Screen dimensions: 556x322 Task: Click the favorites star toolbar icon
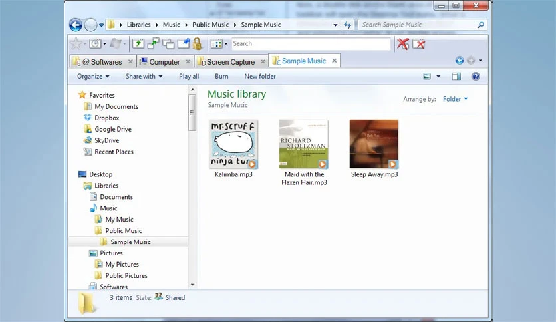click(76, 44)
